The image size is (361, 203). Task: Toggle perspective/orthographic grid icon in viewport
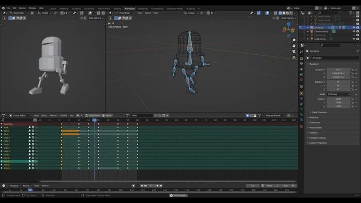[x=294, y=57]
